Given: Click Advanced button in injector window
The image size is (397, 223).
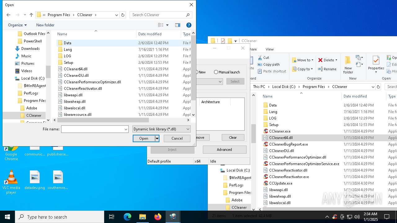Looking at the screenshot, I should click(x=225, y=150).
